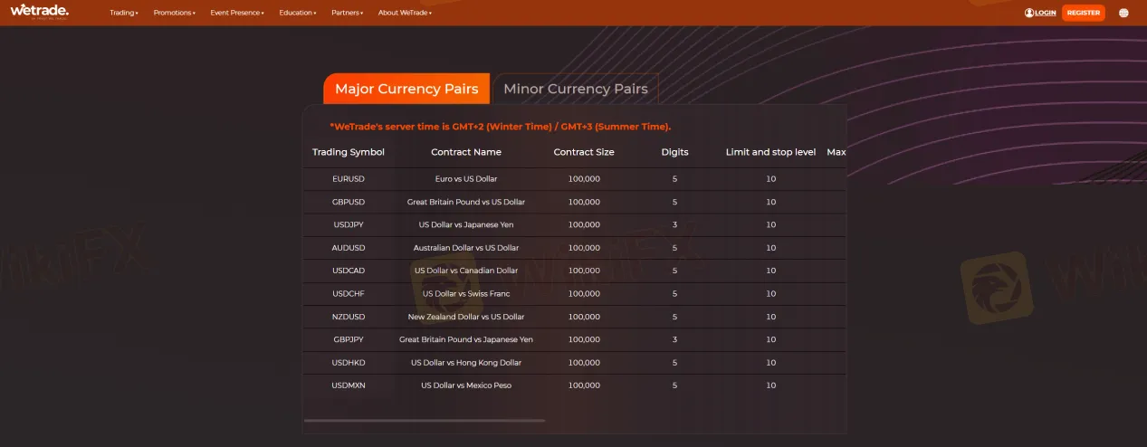Screen dimensions: 1147x447
Task: Select the EURUSD symbol cell
Action: (349, 179)
